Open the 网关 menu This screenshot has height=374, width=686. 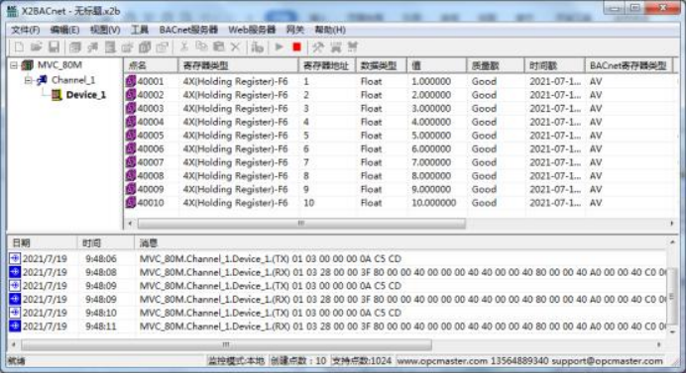click(294, 30)
